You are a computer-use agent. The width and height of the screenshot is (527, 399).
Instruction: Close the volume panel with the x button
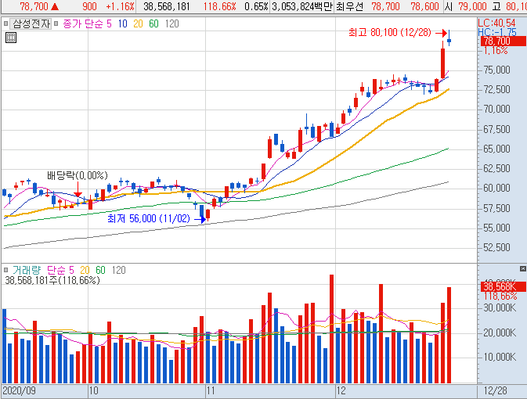(522, 268)
